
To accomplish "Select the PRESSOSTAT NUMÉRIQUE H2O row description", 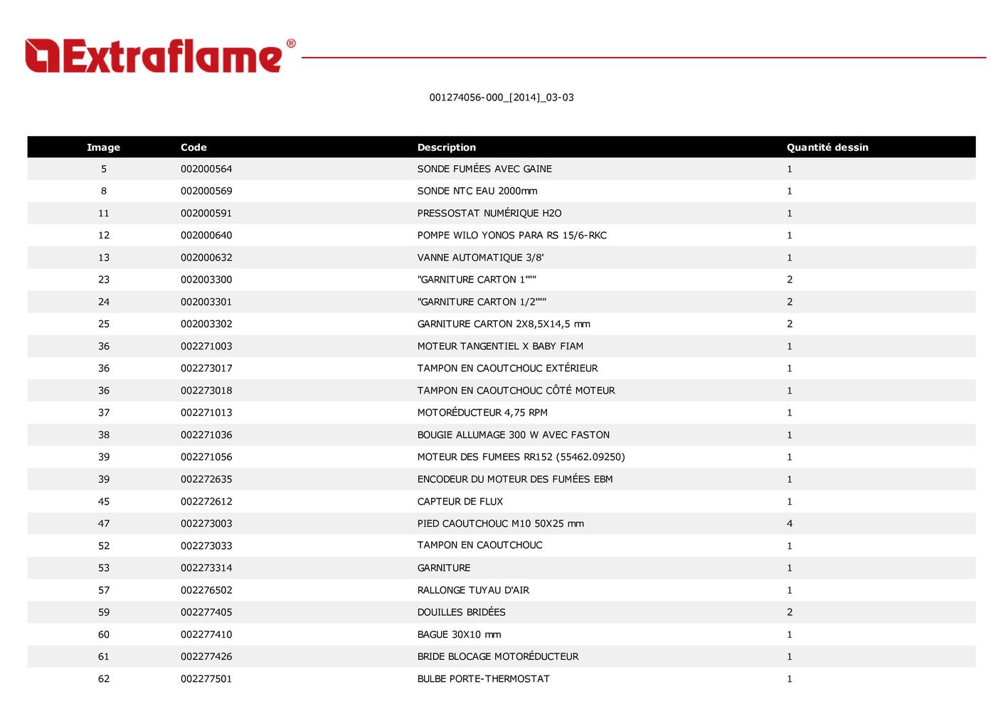I will [x=489, y=213].
